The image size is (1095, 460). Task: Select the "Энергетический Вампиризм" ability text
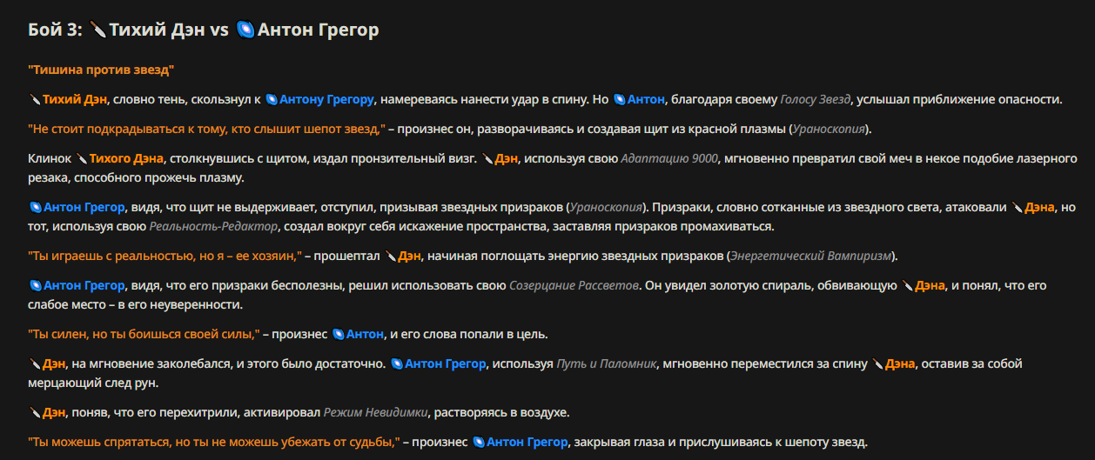coord(809,256)
